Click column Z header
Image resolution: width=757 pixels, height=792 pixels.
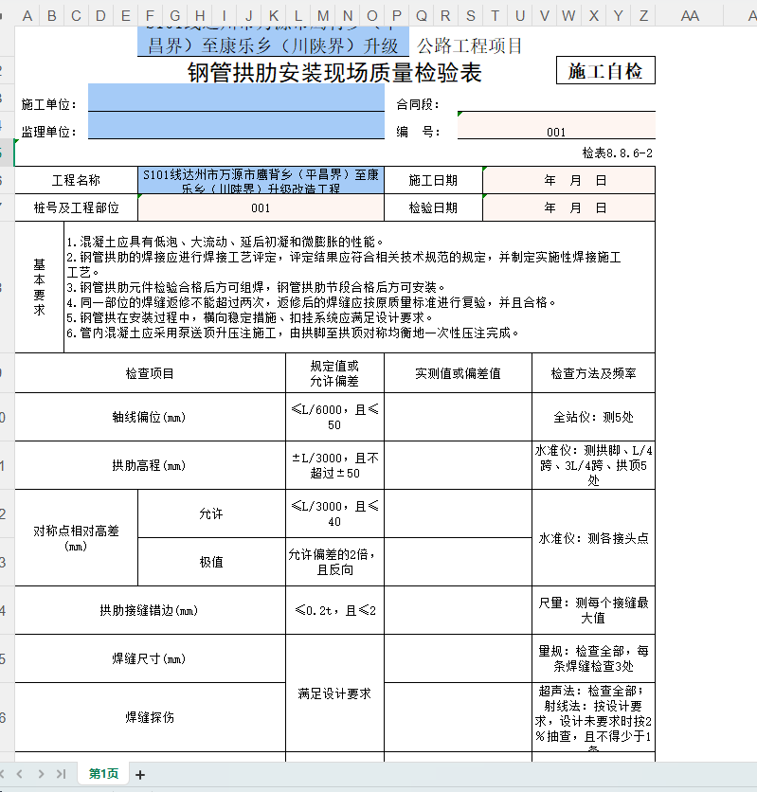(x=643, y=15)
